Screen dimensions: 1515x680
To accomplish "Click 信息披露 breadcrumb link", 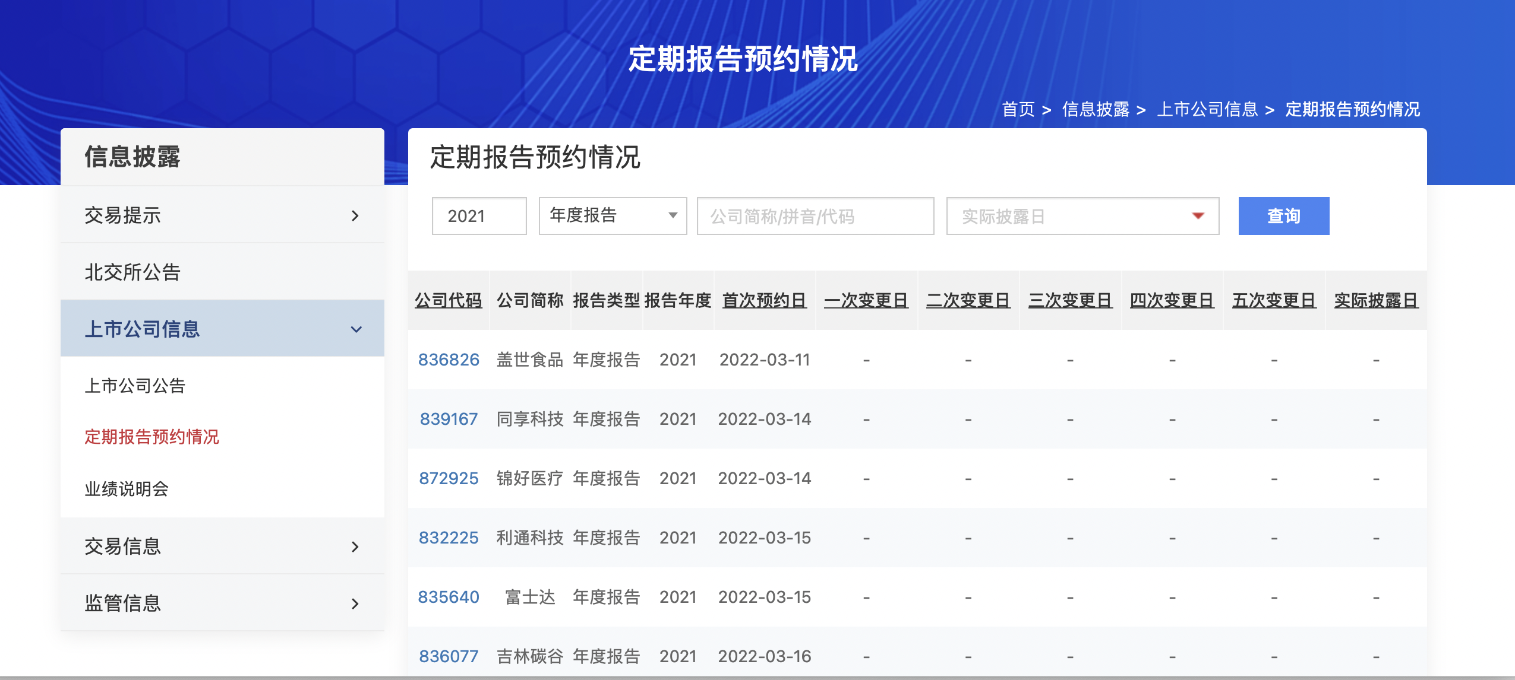I will tap(1095, 109).
